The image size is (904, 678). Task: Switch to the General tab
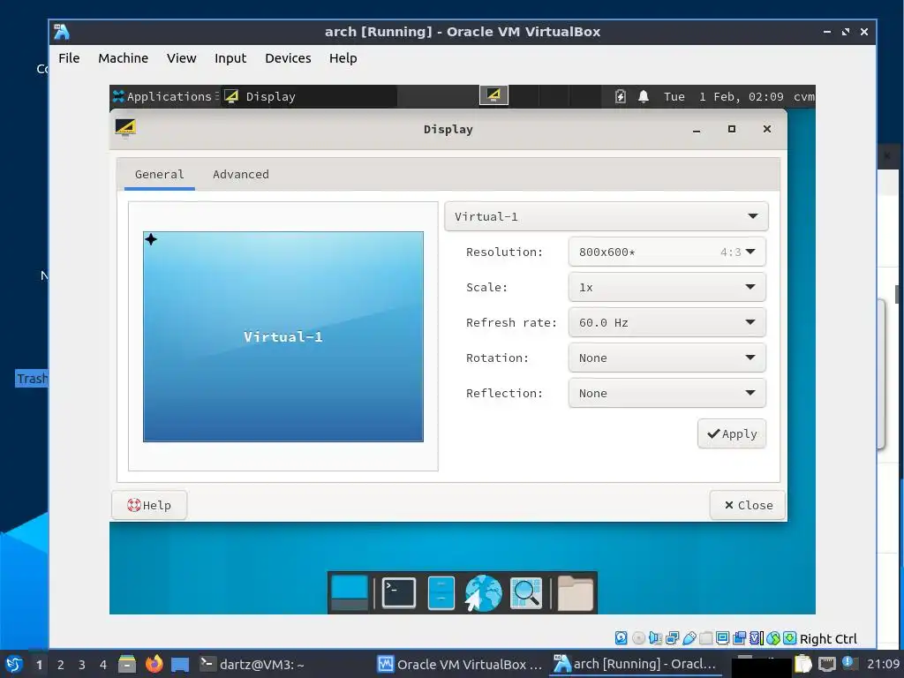coord(159,175)
